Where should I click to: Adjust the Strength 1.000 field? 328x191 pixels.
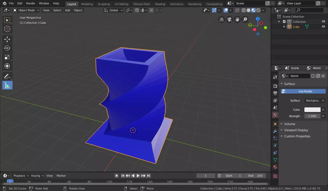point(312,116)
